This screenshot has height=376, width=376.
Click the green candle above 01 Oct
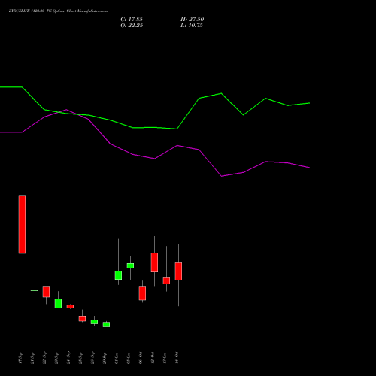(x=118, y=275)
